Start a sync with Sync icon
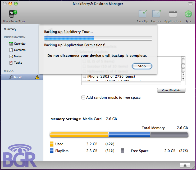Viewport: 196px width, 170px height. tap(188, 14)
